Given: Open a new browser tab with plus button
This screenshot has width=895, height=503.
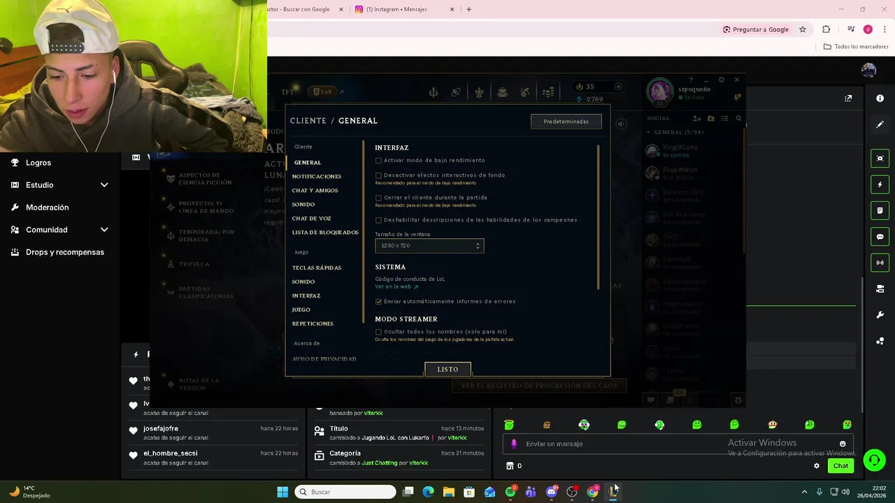Looking at the screenshot, I should click(x=468, y=9).
